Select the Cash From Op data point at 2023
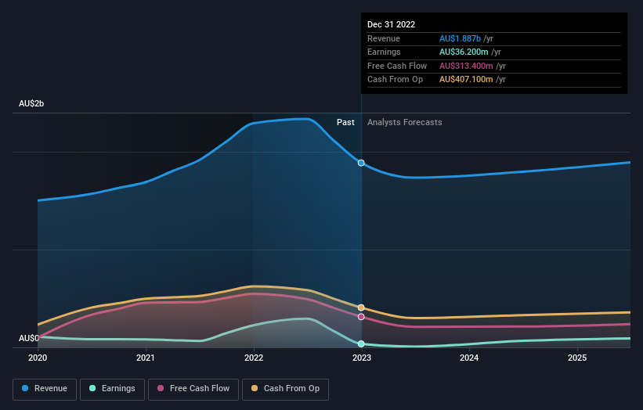Image resolution: width=643 pixels, height=410 pixels. [x=361, y=307]
